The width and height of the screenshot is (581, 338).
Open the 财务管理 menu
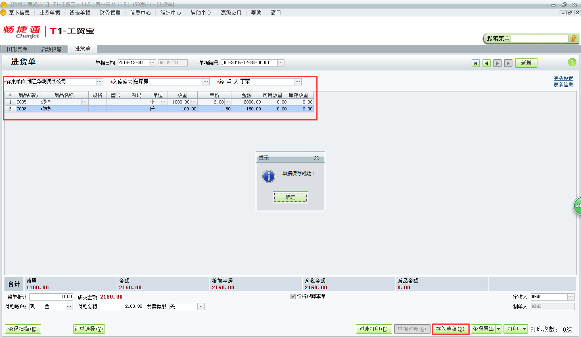109,12
